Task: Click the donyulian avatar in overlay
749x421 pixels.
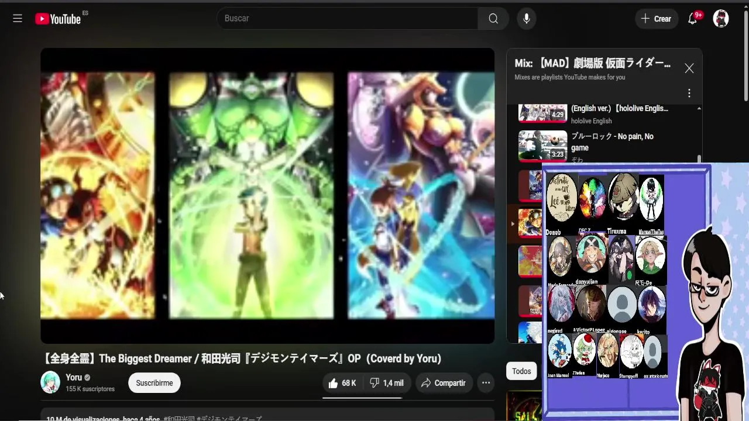Action: point(591,254)
